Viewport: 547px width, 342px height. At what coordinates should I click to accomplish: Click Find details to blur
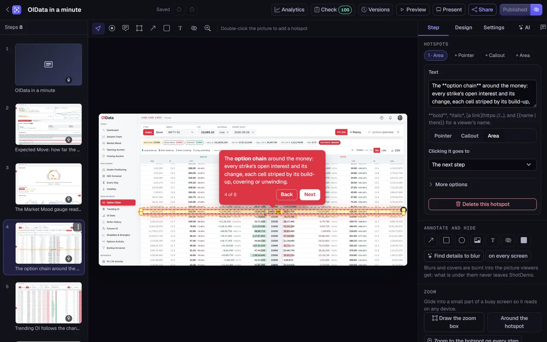coord(453,256)
